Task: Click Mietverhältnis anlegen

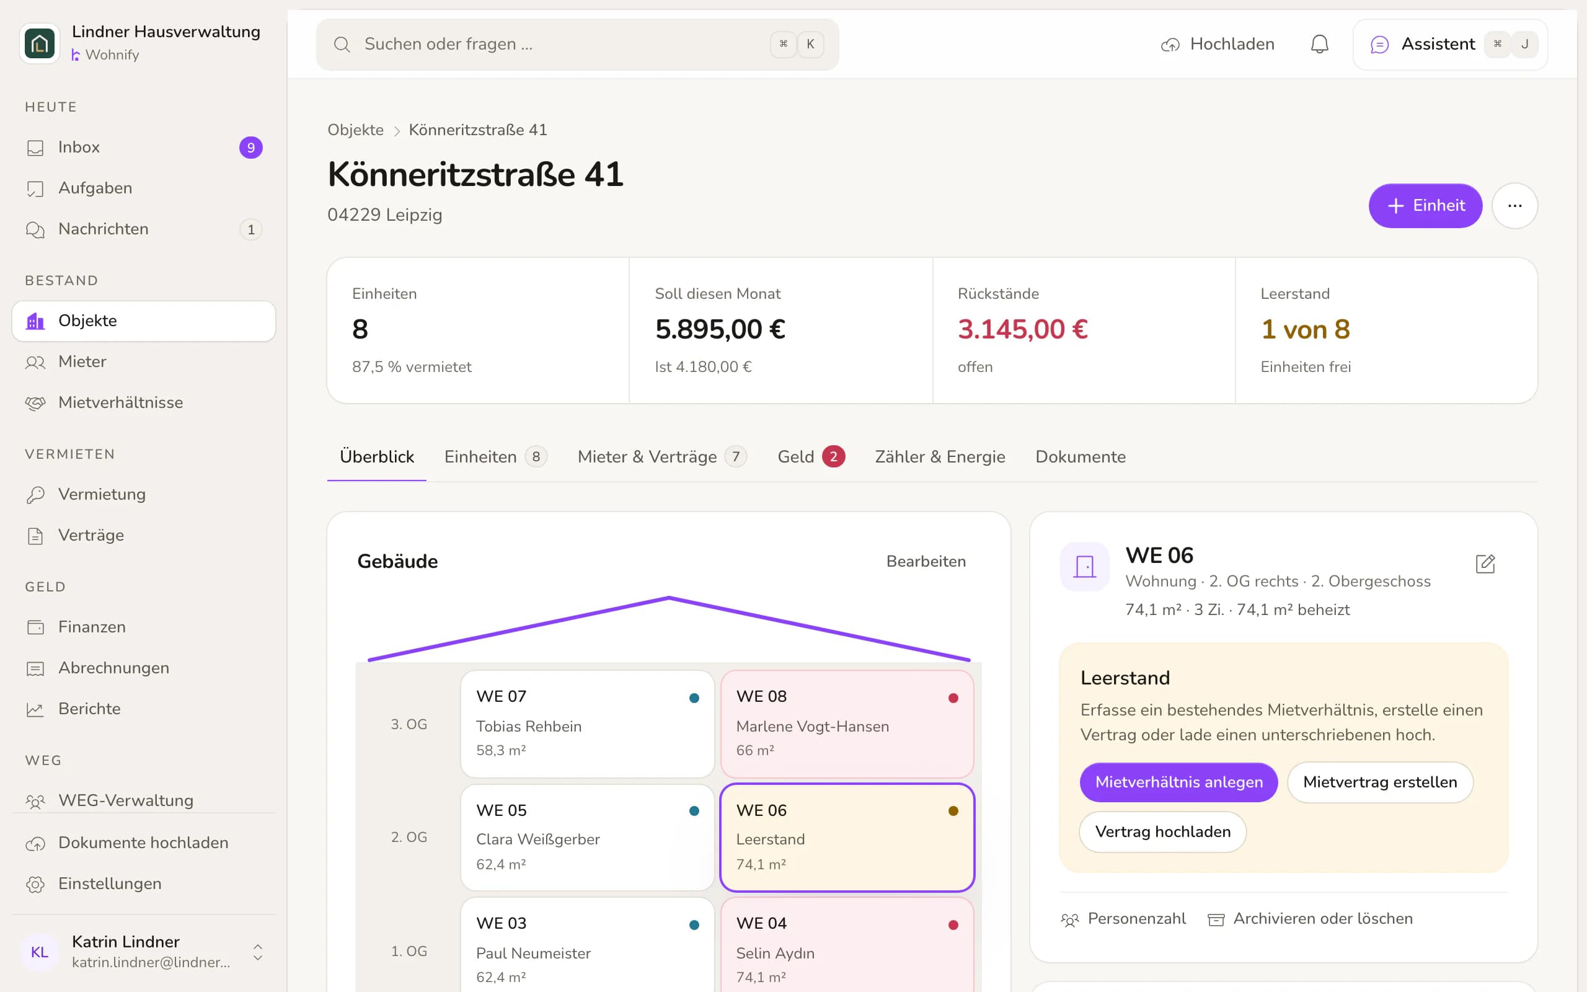Action: [1178, 782]
